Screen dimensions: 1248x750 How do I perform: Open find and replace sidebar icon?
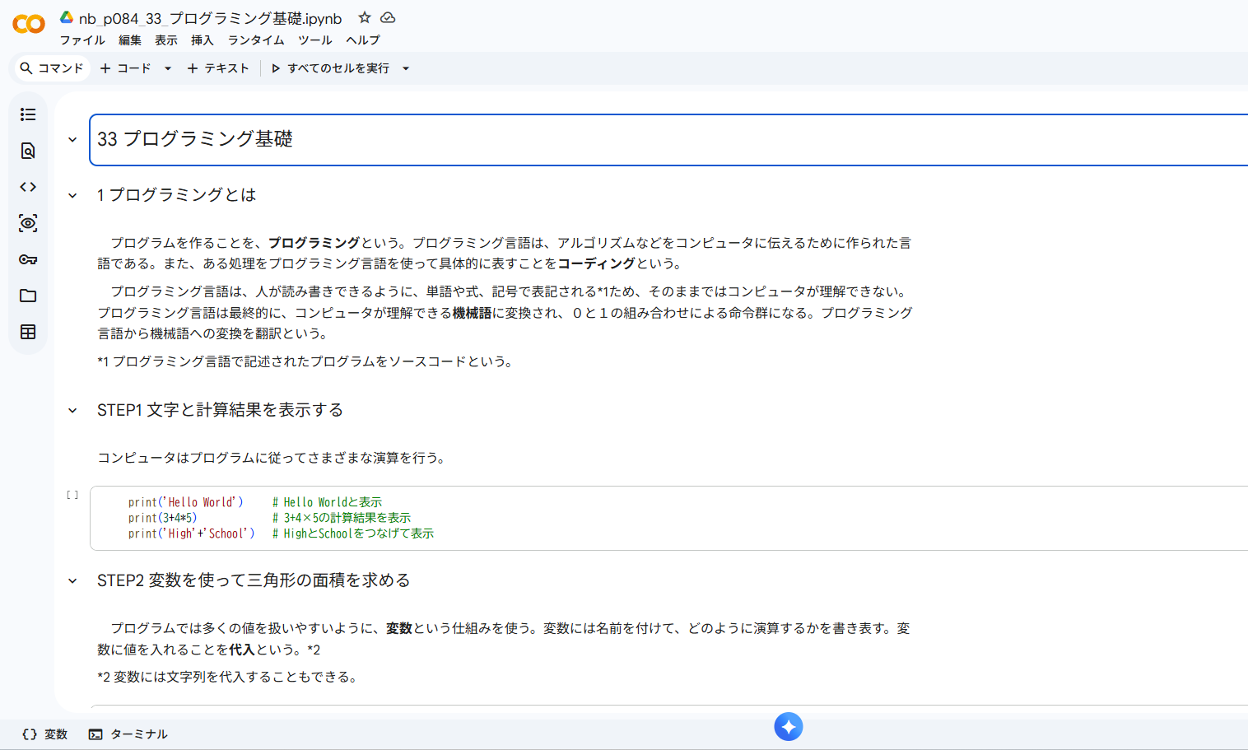28,151
